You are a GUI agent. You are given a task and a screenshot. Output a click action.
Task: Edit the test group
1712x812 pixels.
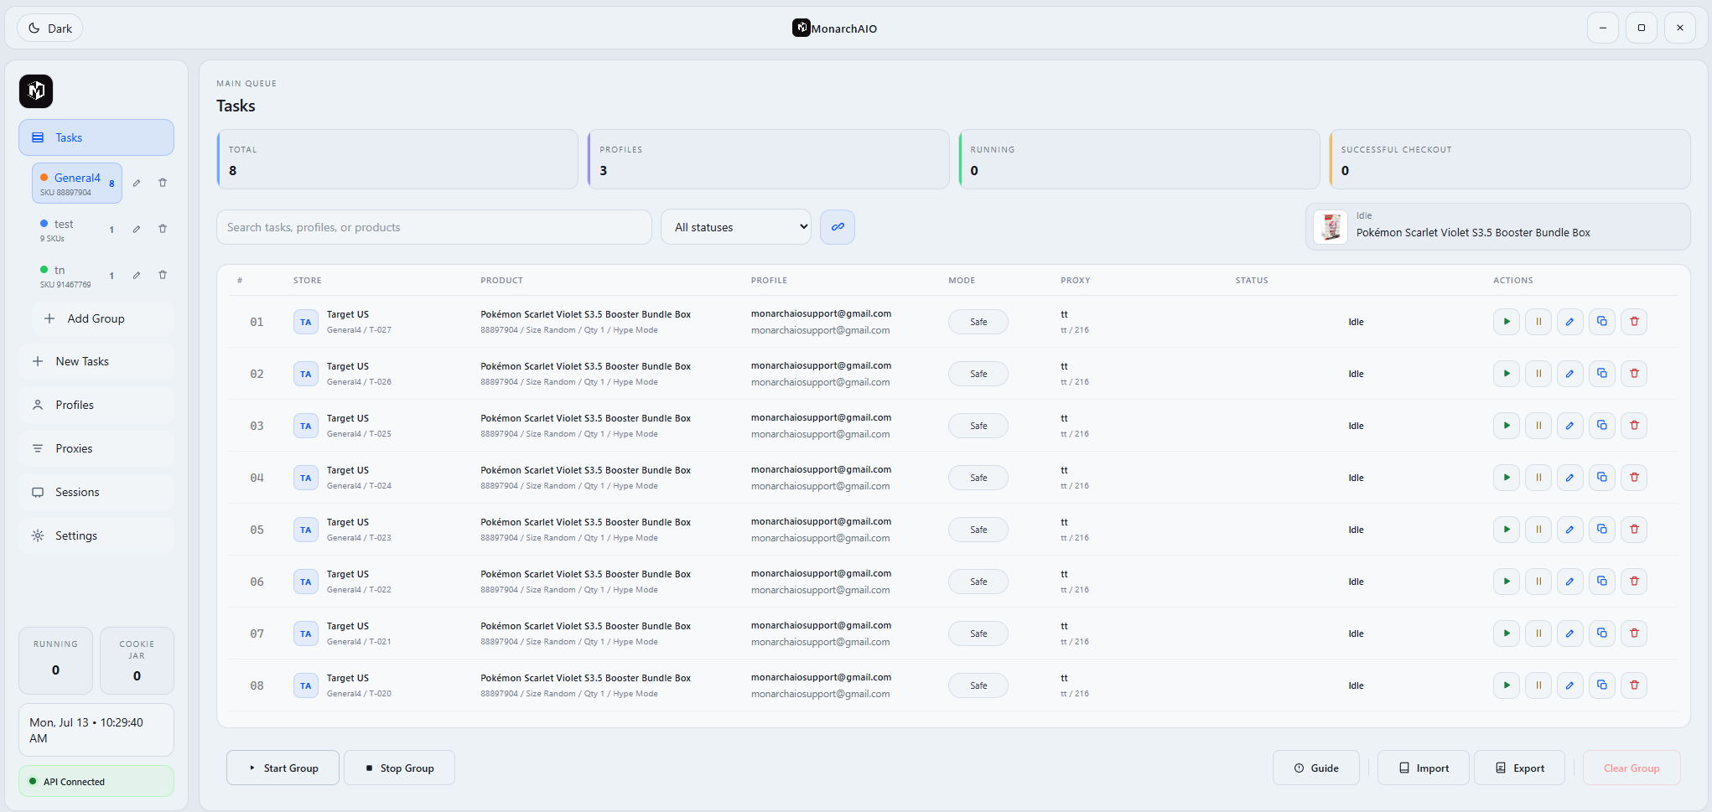click(137, 229)
